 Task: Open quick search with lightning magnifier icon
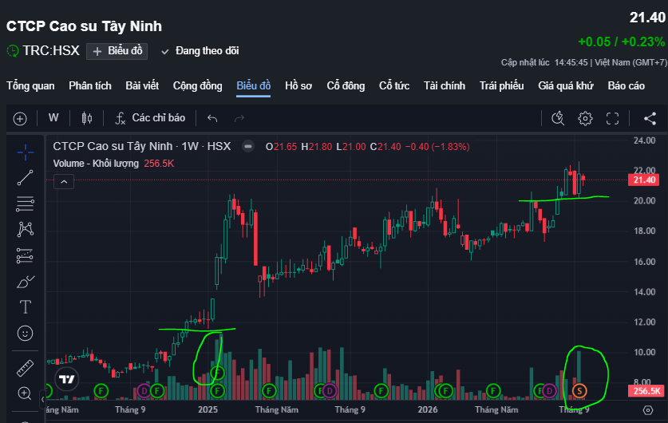(558, 118)
